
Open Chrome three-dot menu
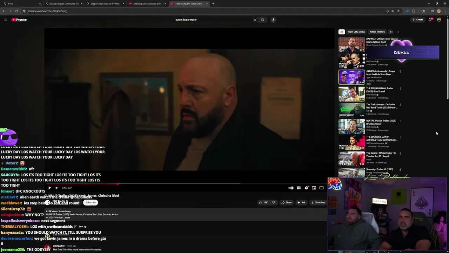coord(445,11)
